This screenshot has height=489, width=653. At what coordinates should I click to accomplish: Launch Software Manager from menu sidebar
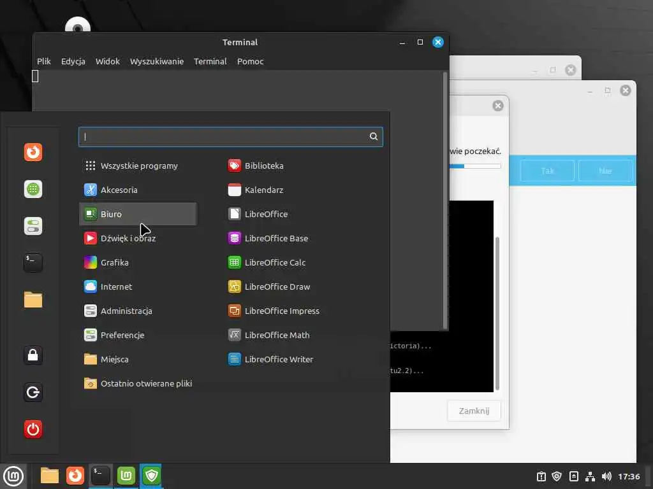coord(33,189)
